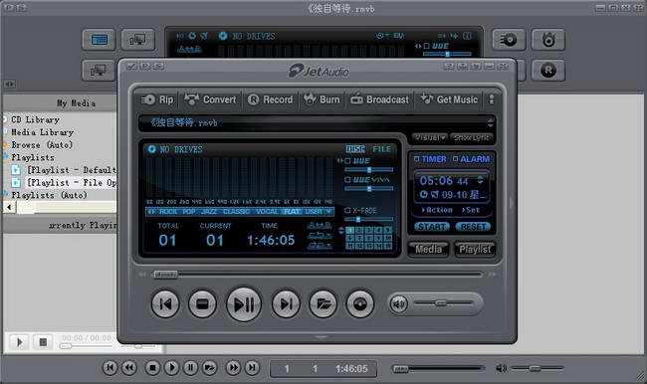Image resolution: width=647 pixels, height=384 pixels.
Task: Click the disc rip button in the back window
Action: 509,40
